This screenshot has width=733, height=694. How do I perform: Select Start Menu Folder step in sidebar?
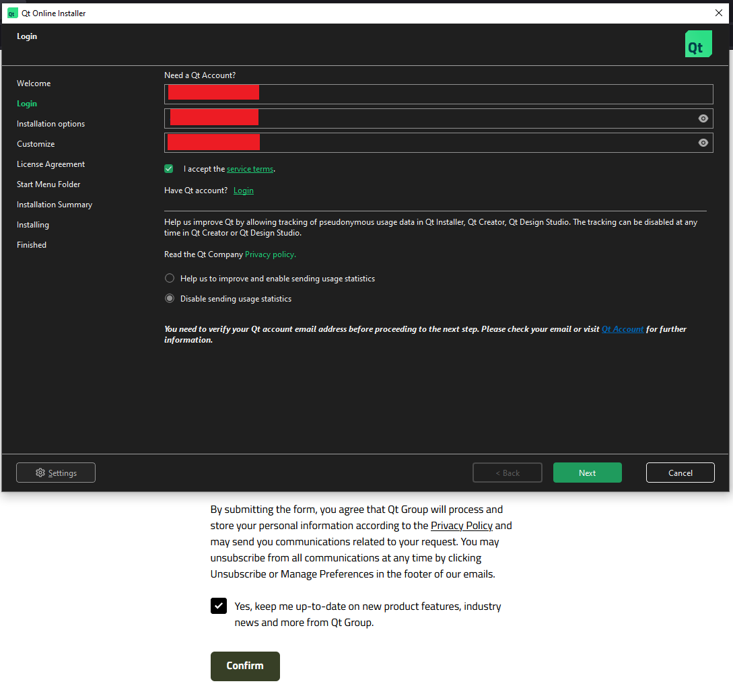coord(48,184)
